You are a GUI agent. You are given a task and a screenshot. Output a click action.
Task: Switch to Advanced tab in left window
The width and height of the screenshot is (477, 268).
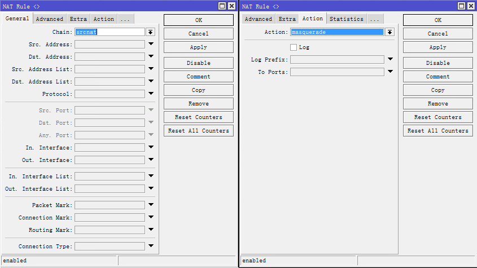click(50, 19)
